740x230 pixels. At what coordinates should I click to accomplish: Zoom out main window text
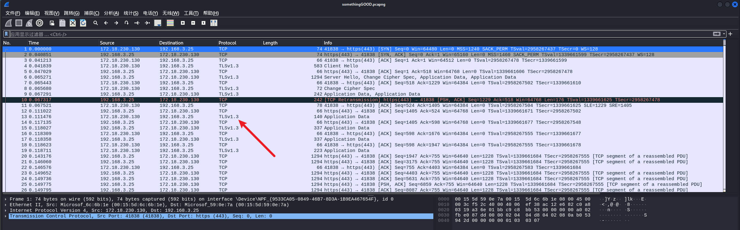(193, 23)
